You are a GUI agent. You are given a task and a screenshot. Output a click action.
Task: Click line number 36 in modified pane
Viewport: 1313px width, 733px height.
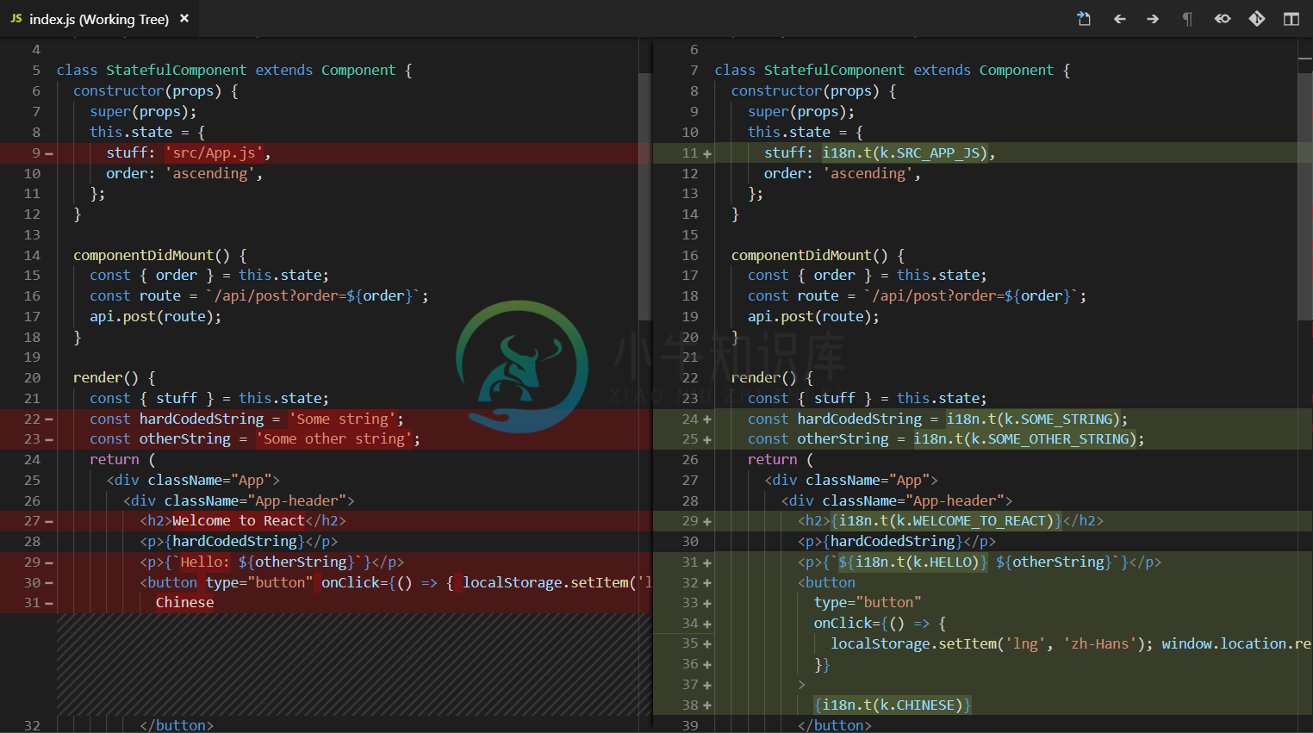pos(690,664)
